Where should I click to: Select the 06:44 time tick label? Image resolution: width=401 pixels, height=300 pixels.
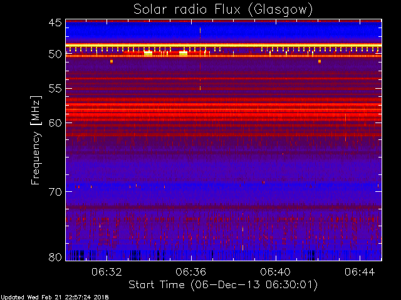coord(360,272)
